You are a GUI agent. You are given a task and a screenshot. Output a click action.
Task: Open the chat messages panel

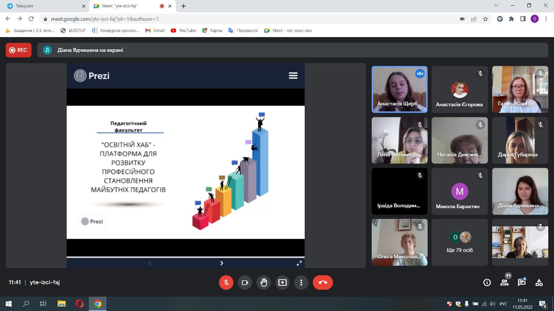pyautogui.click(x=522, y=282)
